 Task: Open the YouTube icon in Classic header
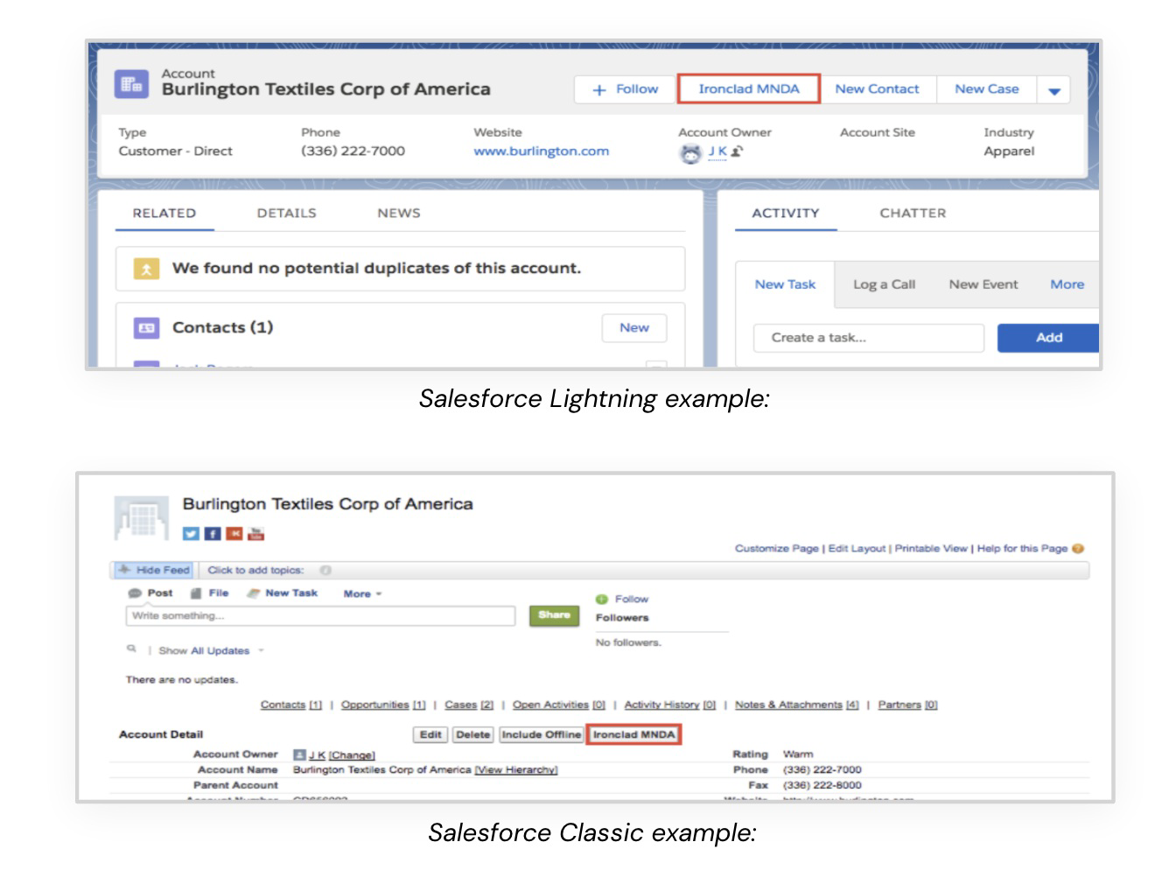256,533
